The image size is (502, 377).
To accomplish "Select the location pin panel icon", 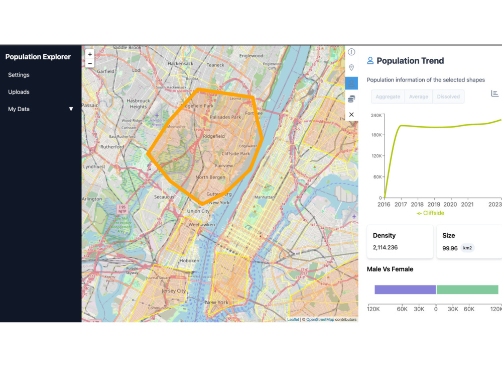I will tap(351, 67).
